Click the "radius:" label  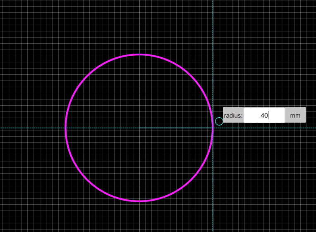[x=233, y=115]
